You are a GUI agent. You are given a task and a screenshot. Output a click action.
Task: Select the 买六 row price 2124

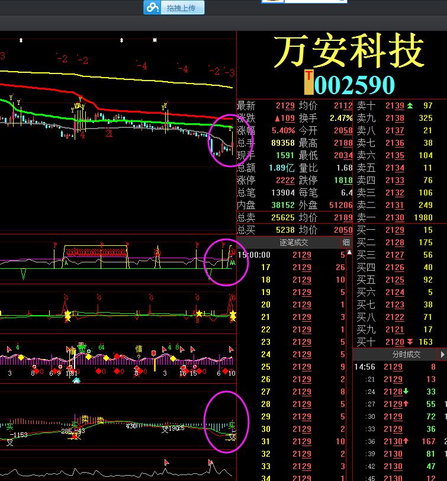coord(394,292)
